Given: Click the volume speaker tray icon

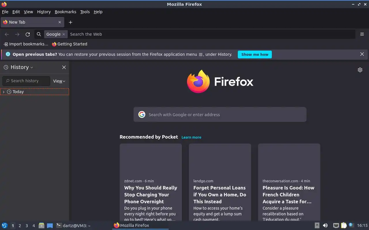Looking at the screenshot, I should coord(325,225).
